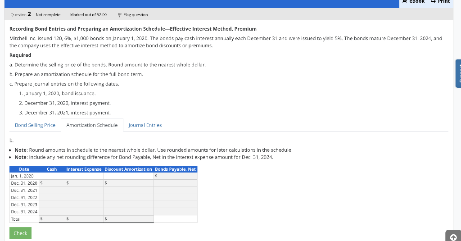Click the Total Cash input field
This screenshot has width=461, height=241.
(x=52, y=219)
